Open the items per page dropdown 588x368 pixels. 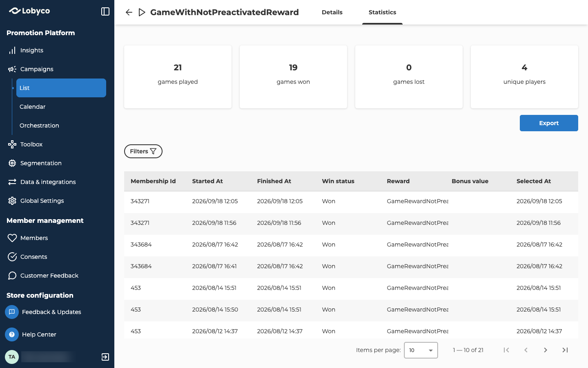(x=421, y=350)
